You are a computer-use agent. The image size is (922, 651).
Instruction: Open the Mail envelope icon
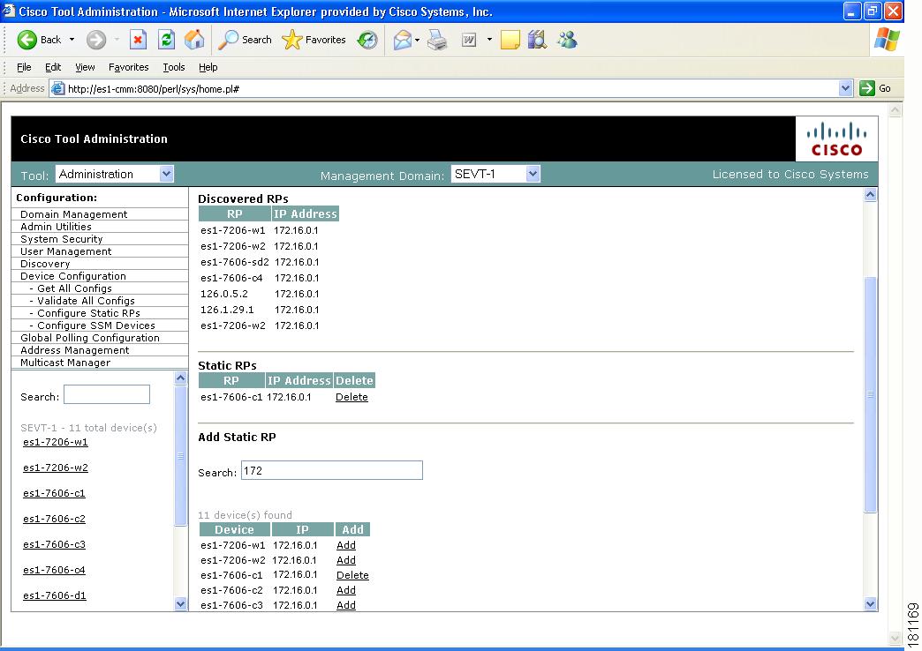[x=402, y=40]
